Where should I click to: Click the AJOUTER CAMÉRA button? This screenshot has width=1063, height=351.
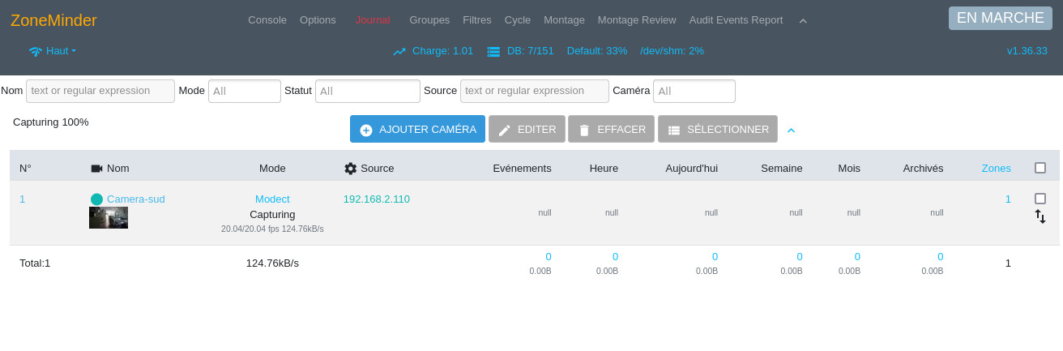tap(417, 129)
